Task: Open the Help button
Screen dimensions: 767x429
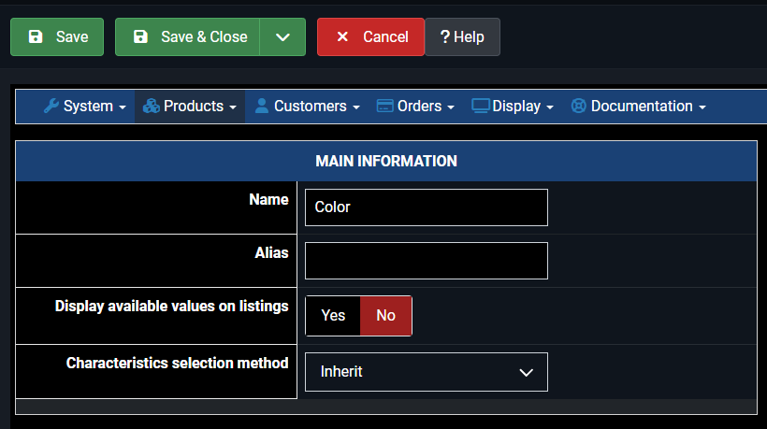Action: click(x=462, y=37)
